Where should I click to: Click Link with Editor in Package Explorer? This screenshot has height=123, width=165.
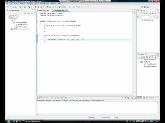(28, 13)
